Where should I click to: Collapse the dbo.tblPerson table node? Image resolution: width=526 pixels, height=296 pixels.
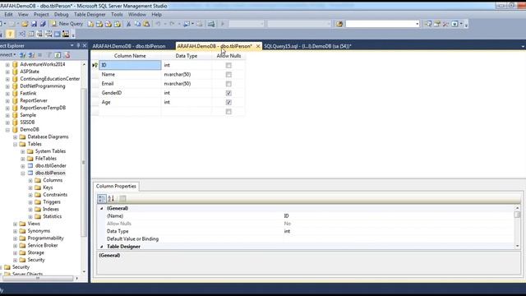click(x=23, y=173)
